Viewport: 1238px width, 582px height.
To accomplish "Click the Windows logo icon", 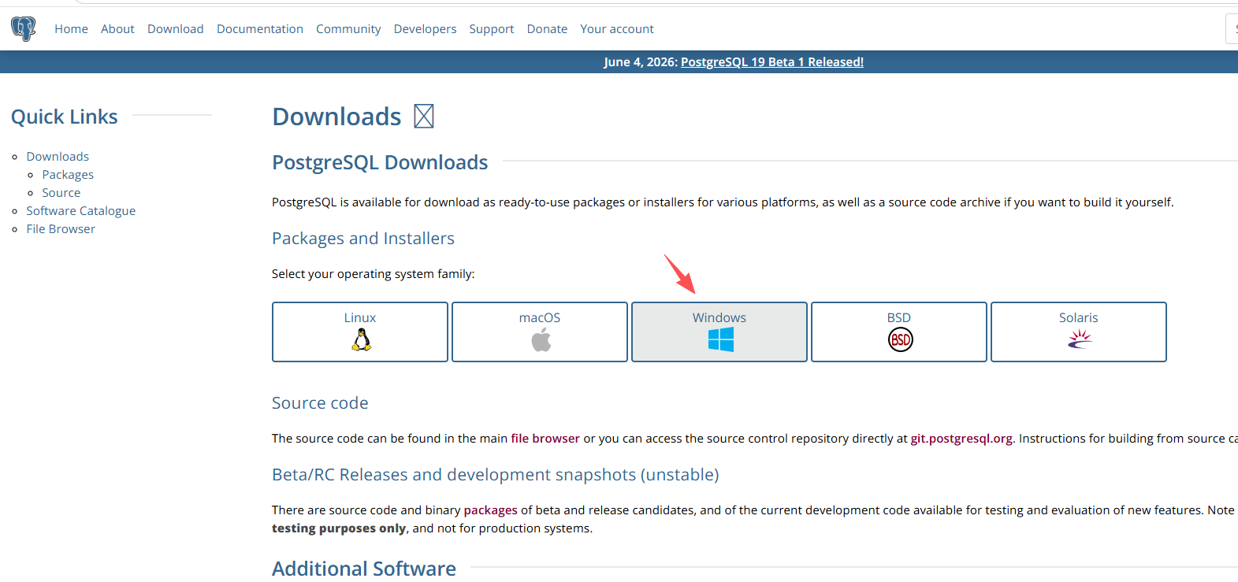I will pos(720,339).
